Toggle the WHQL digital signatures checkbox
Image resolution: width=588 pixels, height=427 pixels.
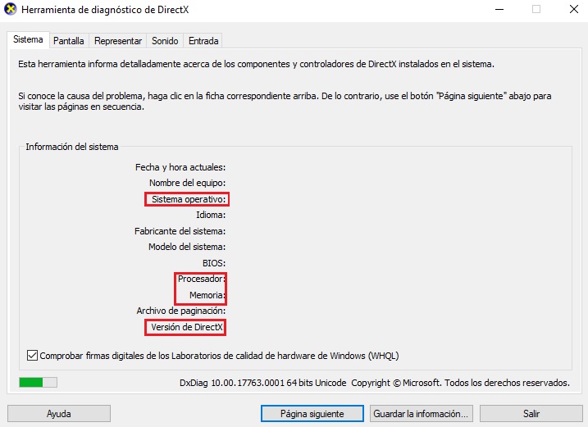pos(32,356)
